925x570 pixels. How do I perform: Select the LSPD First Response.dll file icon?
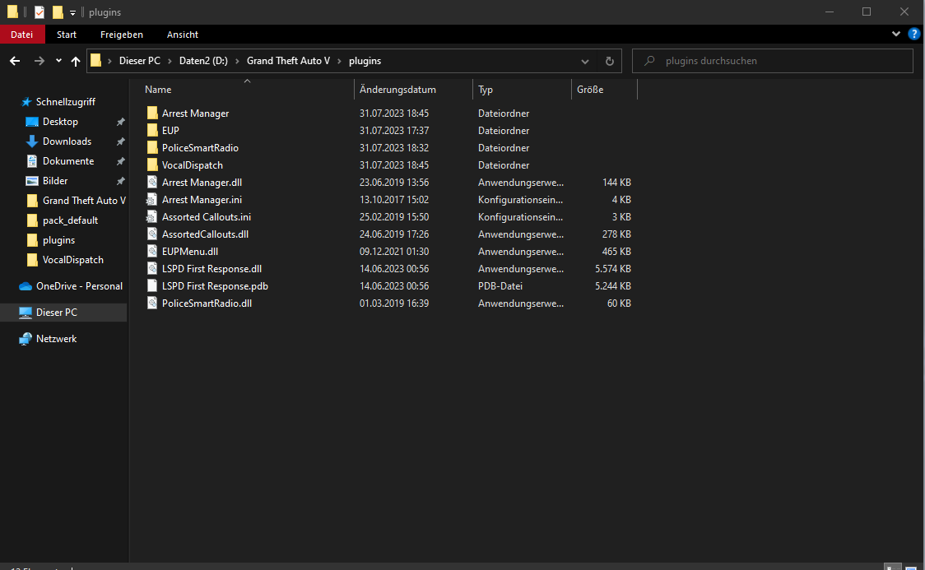coord(151,269)
